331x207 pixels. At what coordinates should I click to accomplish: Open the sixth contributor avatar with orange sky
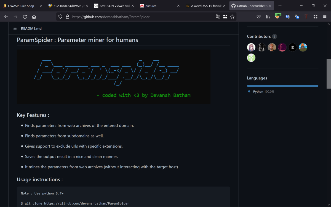tap(303, 47)
